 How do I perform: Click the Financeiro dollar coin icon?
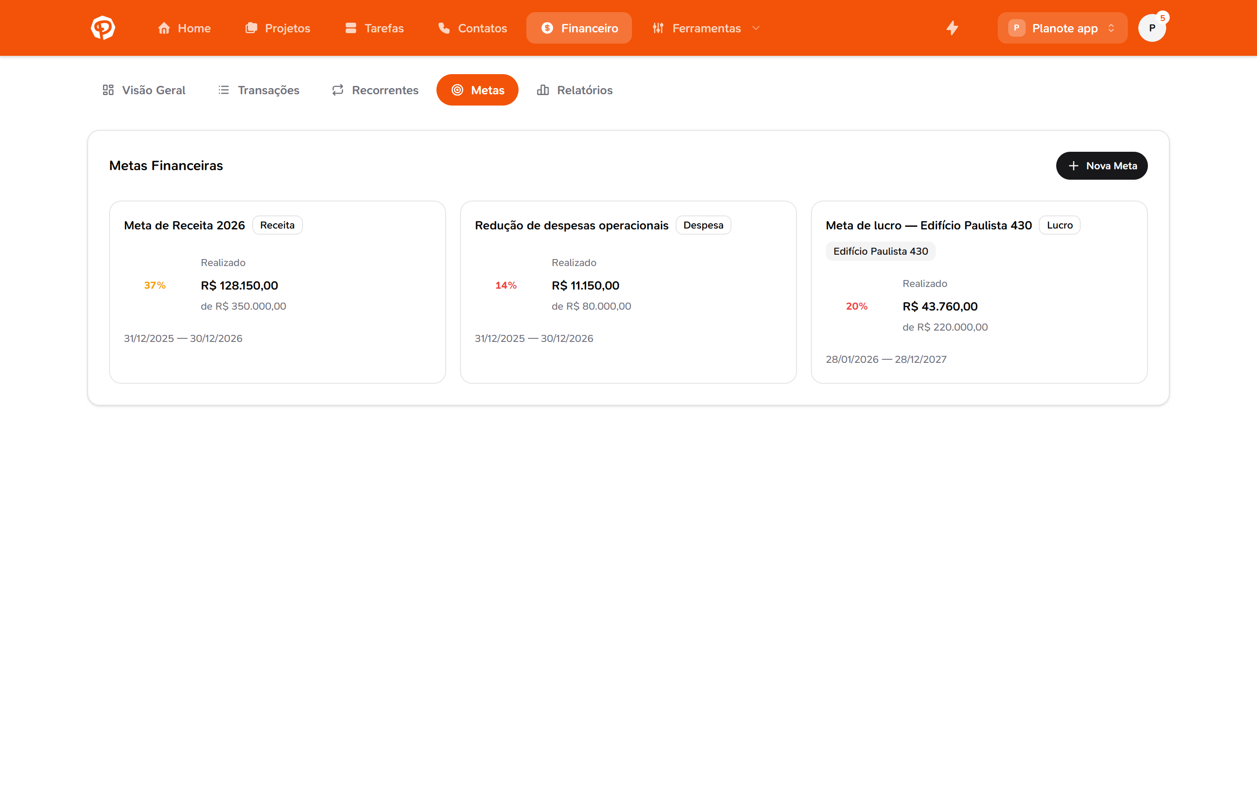tap(547, 28)
